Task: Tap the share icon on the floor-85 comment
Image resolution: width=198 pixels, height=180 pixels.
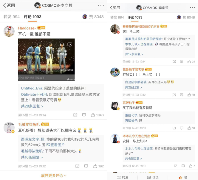Action: point(75,115)
